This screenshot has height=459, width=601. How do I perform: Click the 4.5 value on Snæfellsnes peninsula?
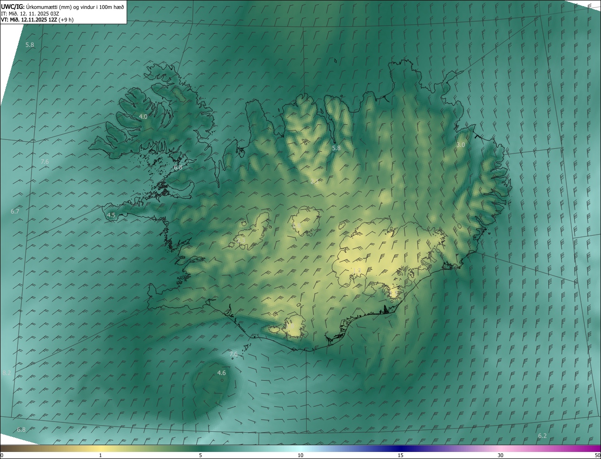(x=111, y=215)
